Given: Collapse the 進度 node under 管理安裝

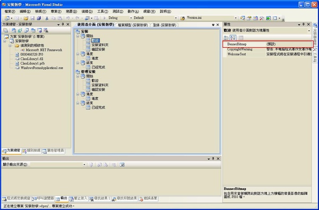Looking at the screenshot, I should [78, 94].
